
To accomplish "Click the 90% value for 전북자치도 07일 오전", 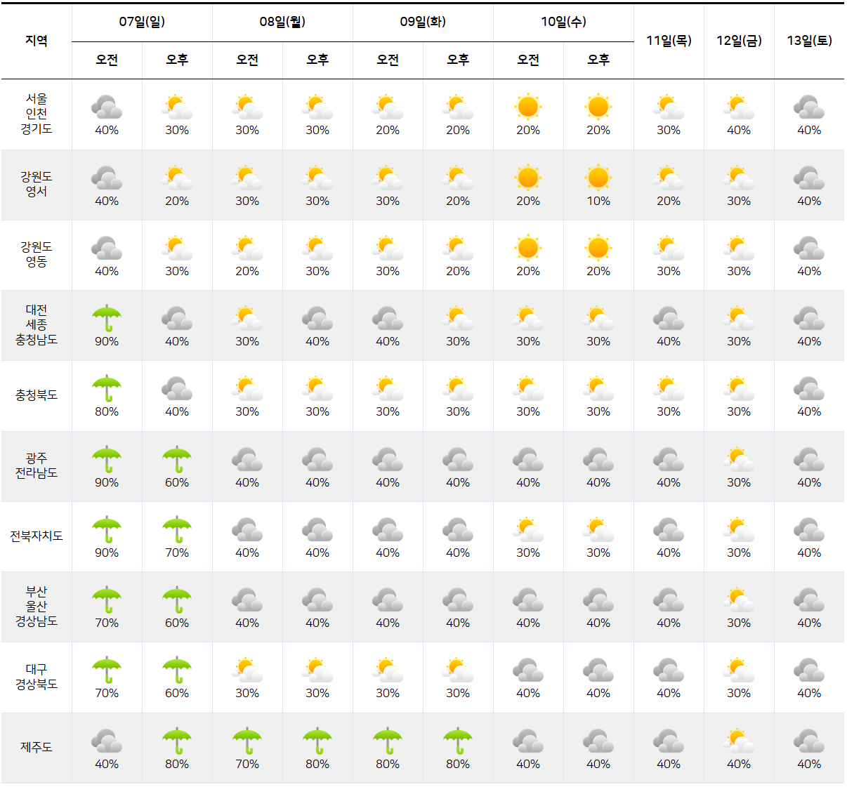I will tap(107, 553).
